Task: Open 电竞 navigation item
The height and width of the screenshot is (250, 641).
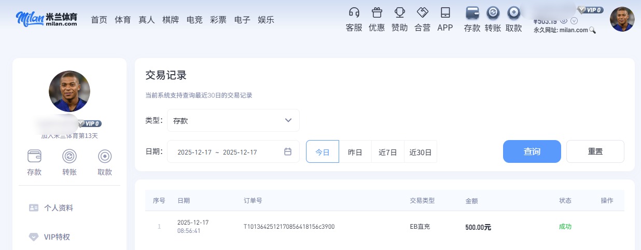Action: coord(194,20)
